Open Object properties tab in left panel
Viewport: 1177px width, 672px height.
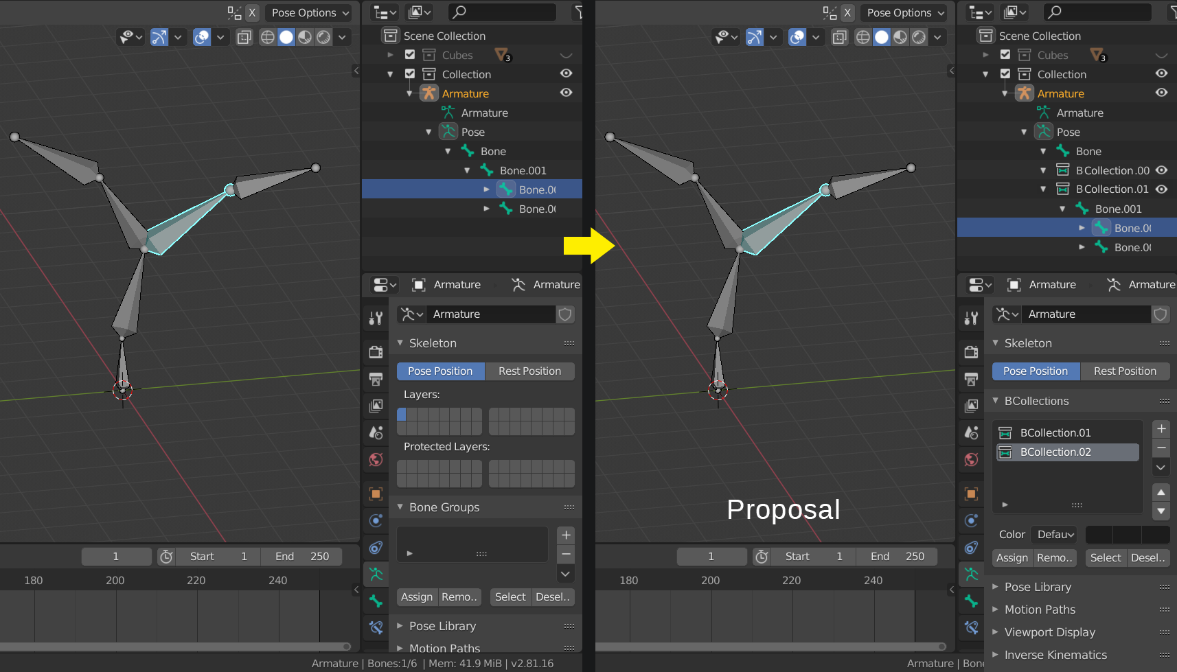[376, 494]
